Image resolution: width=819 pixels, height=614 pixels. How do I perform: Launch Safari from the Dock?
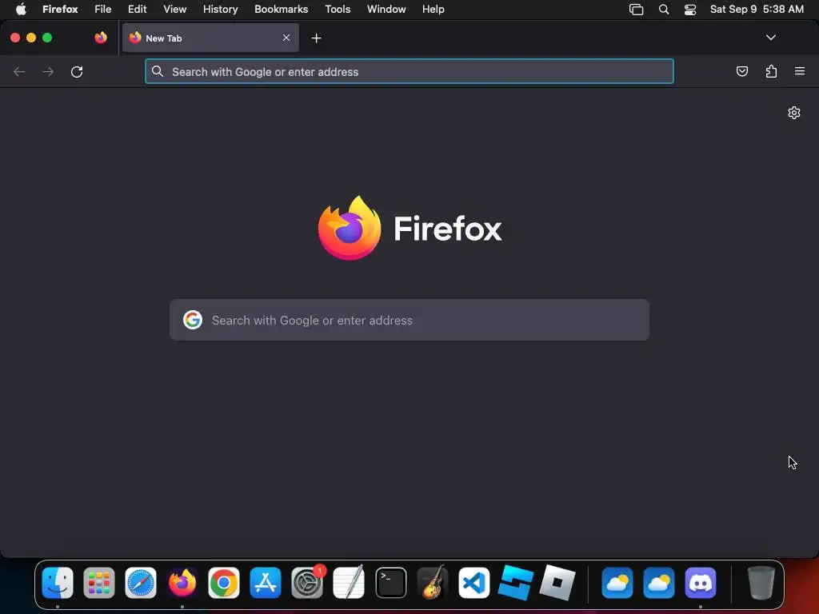pyautogui.click(x=141, y=583)
